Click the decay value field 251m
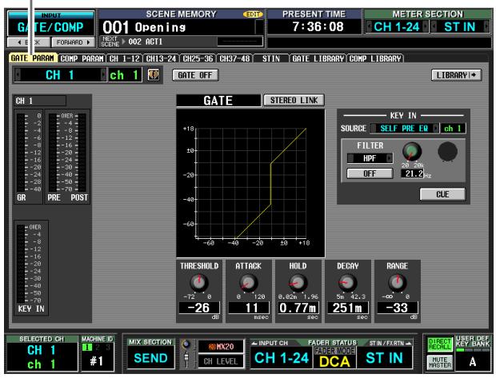Image resolution: width=496 pixels, height=378 pixels. [x=347, y=308]
